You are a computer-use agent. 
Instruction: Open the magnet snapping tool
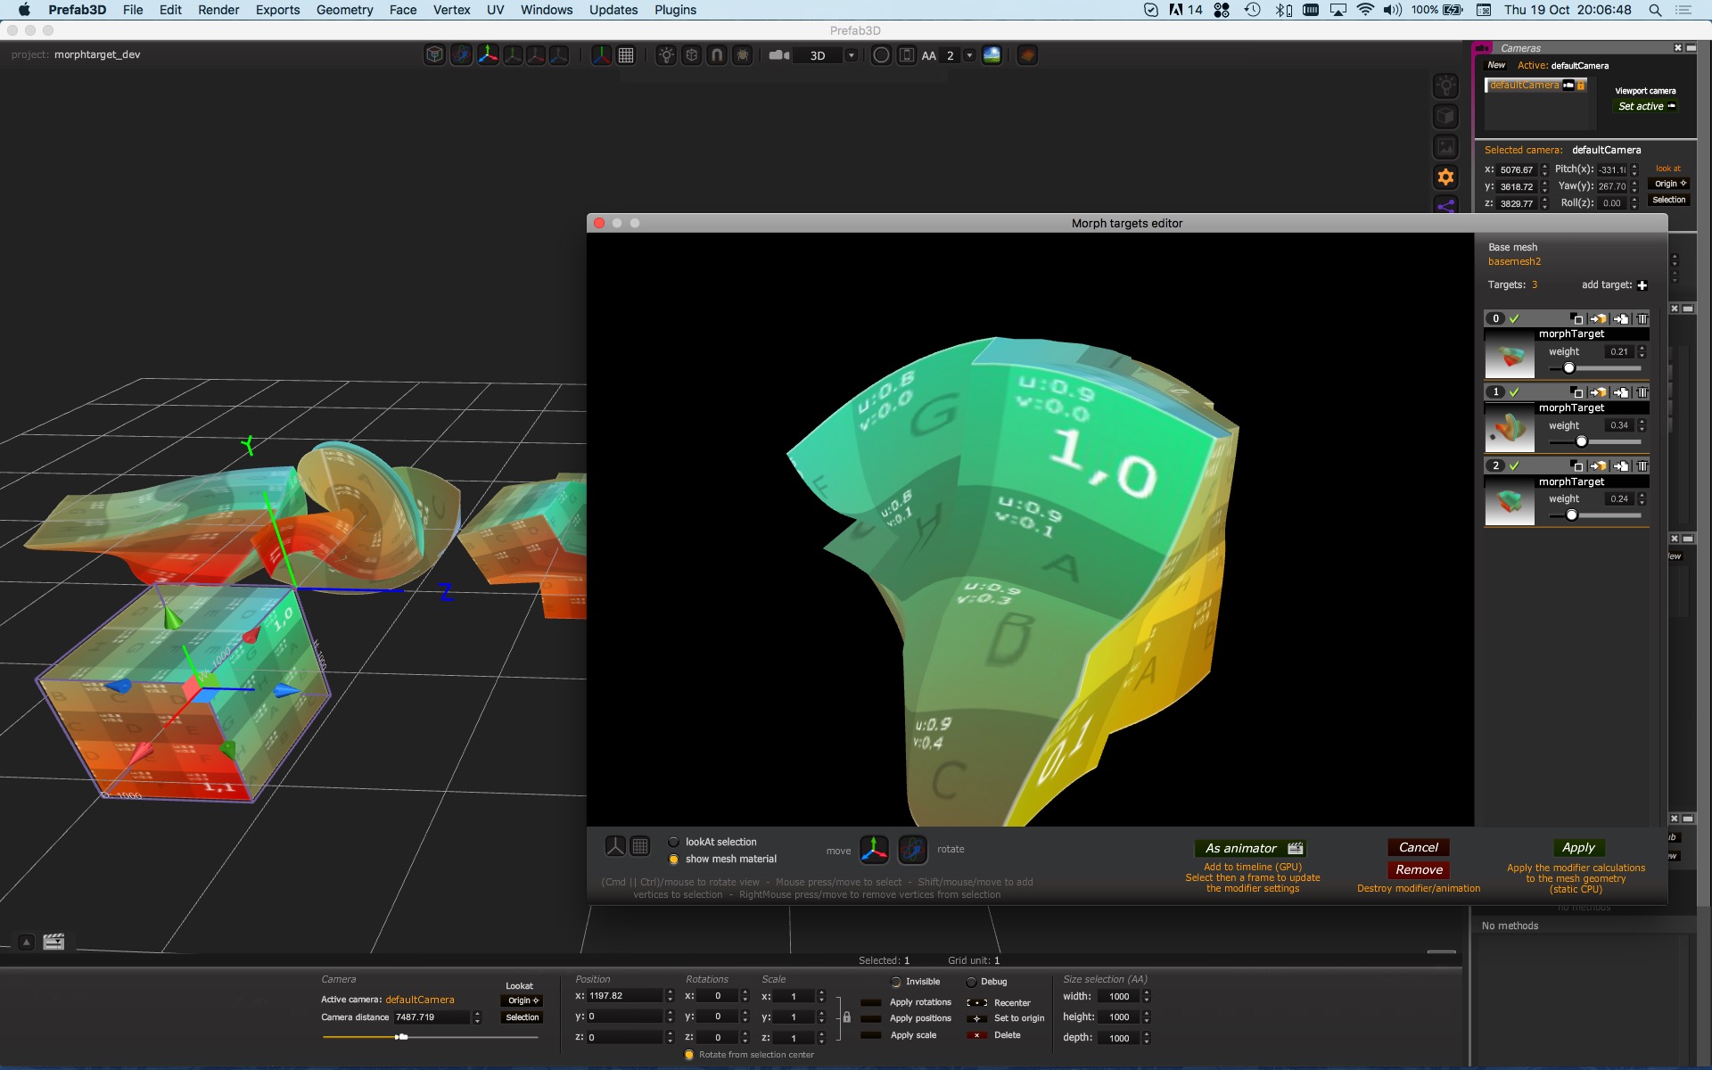716,54
